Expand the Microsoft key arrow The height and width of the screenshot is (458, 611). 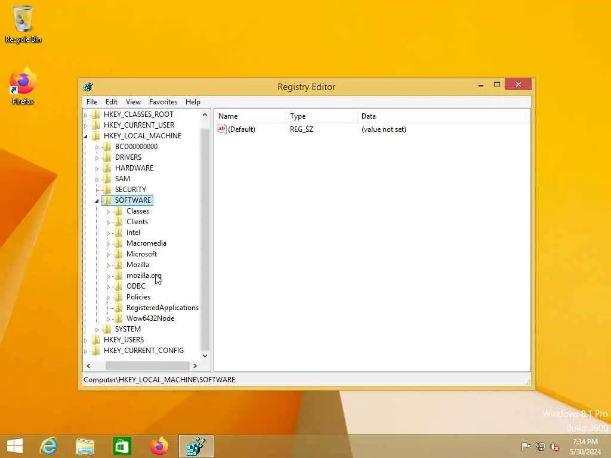109,254
